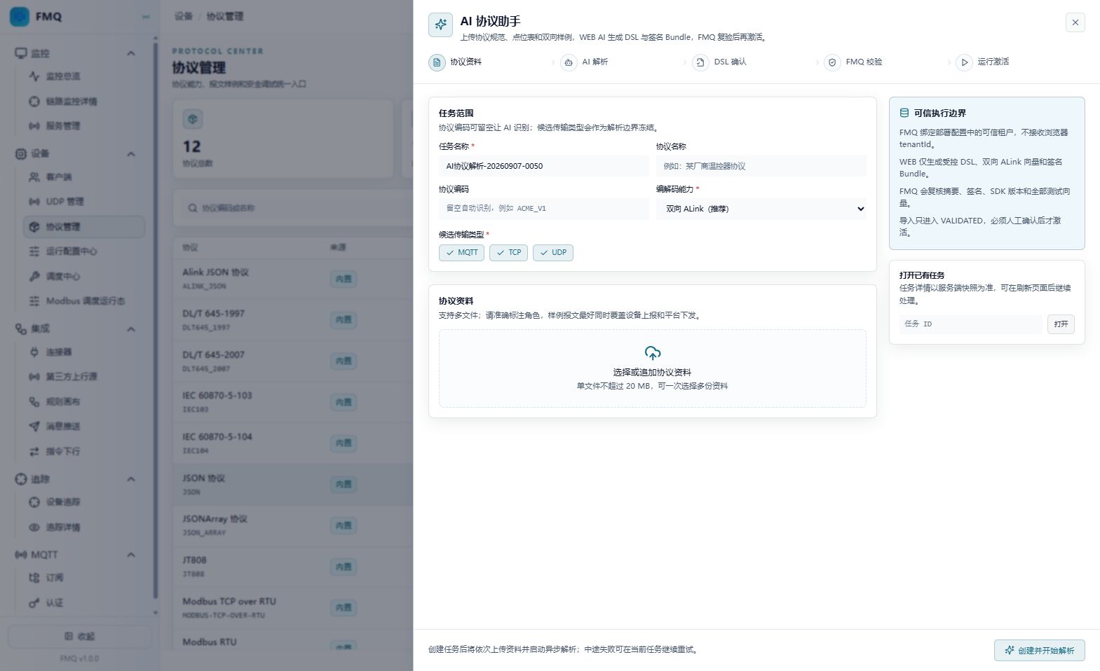Click the 协议资料 step document icon

click(437, 62)
